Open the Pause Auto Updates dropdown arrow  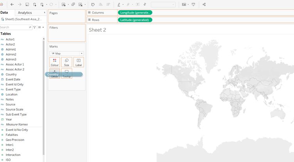click(x=47, y=5)
